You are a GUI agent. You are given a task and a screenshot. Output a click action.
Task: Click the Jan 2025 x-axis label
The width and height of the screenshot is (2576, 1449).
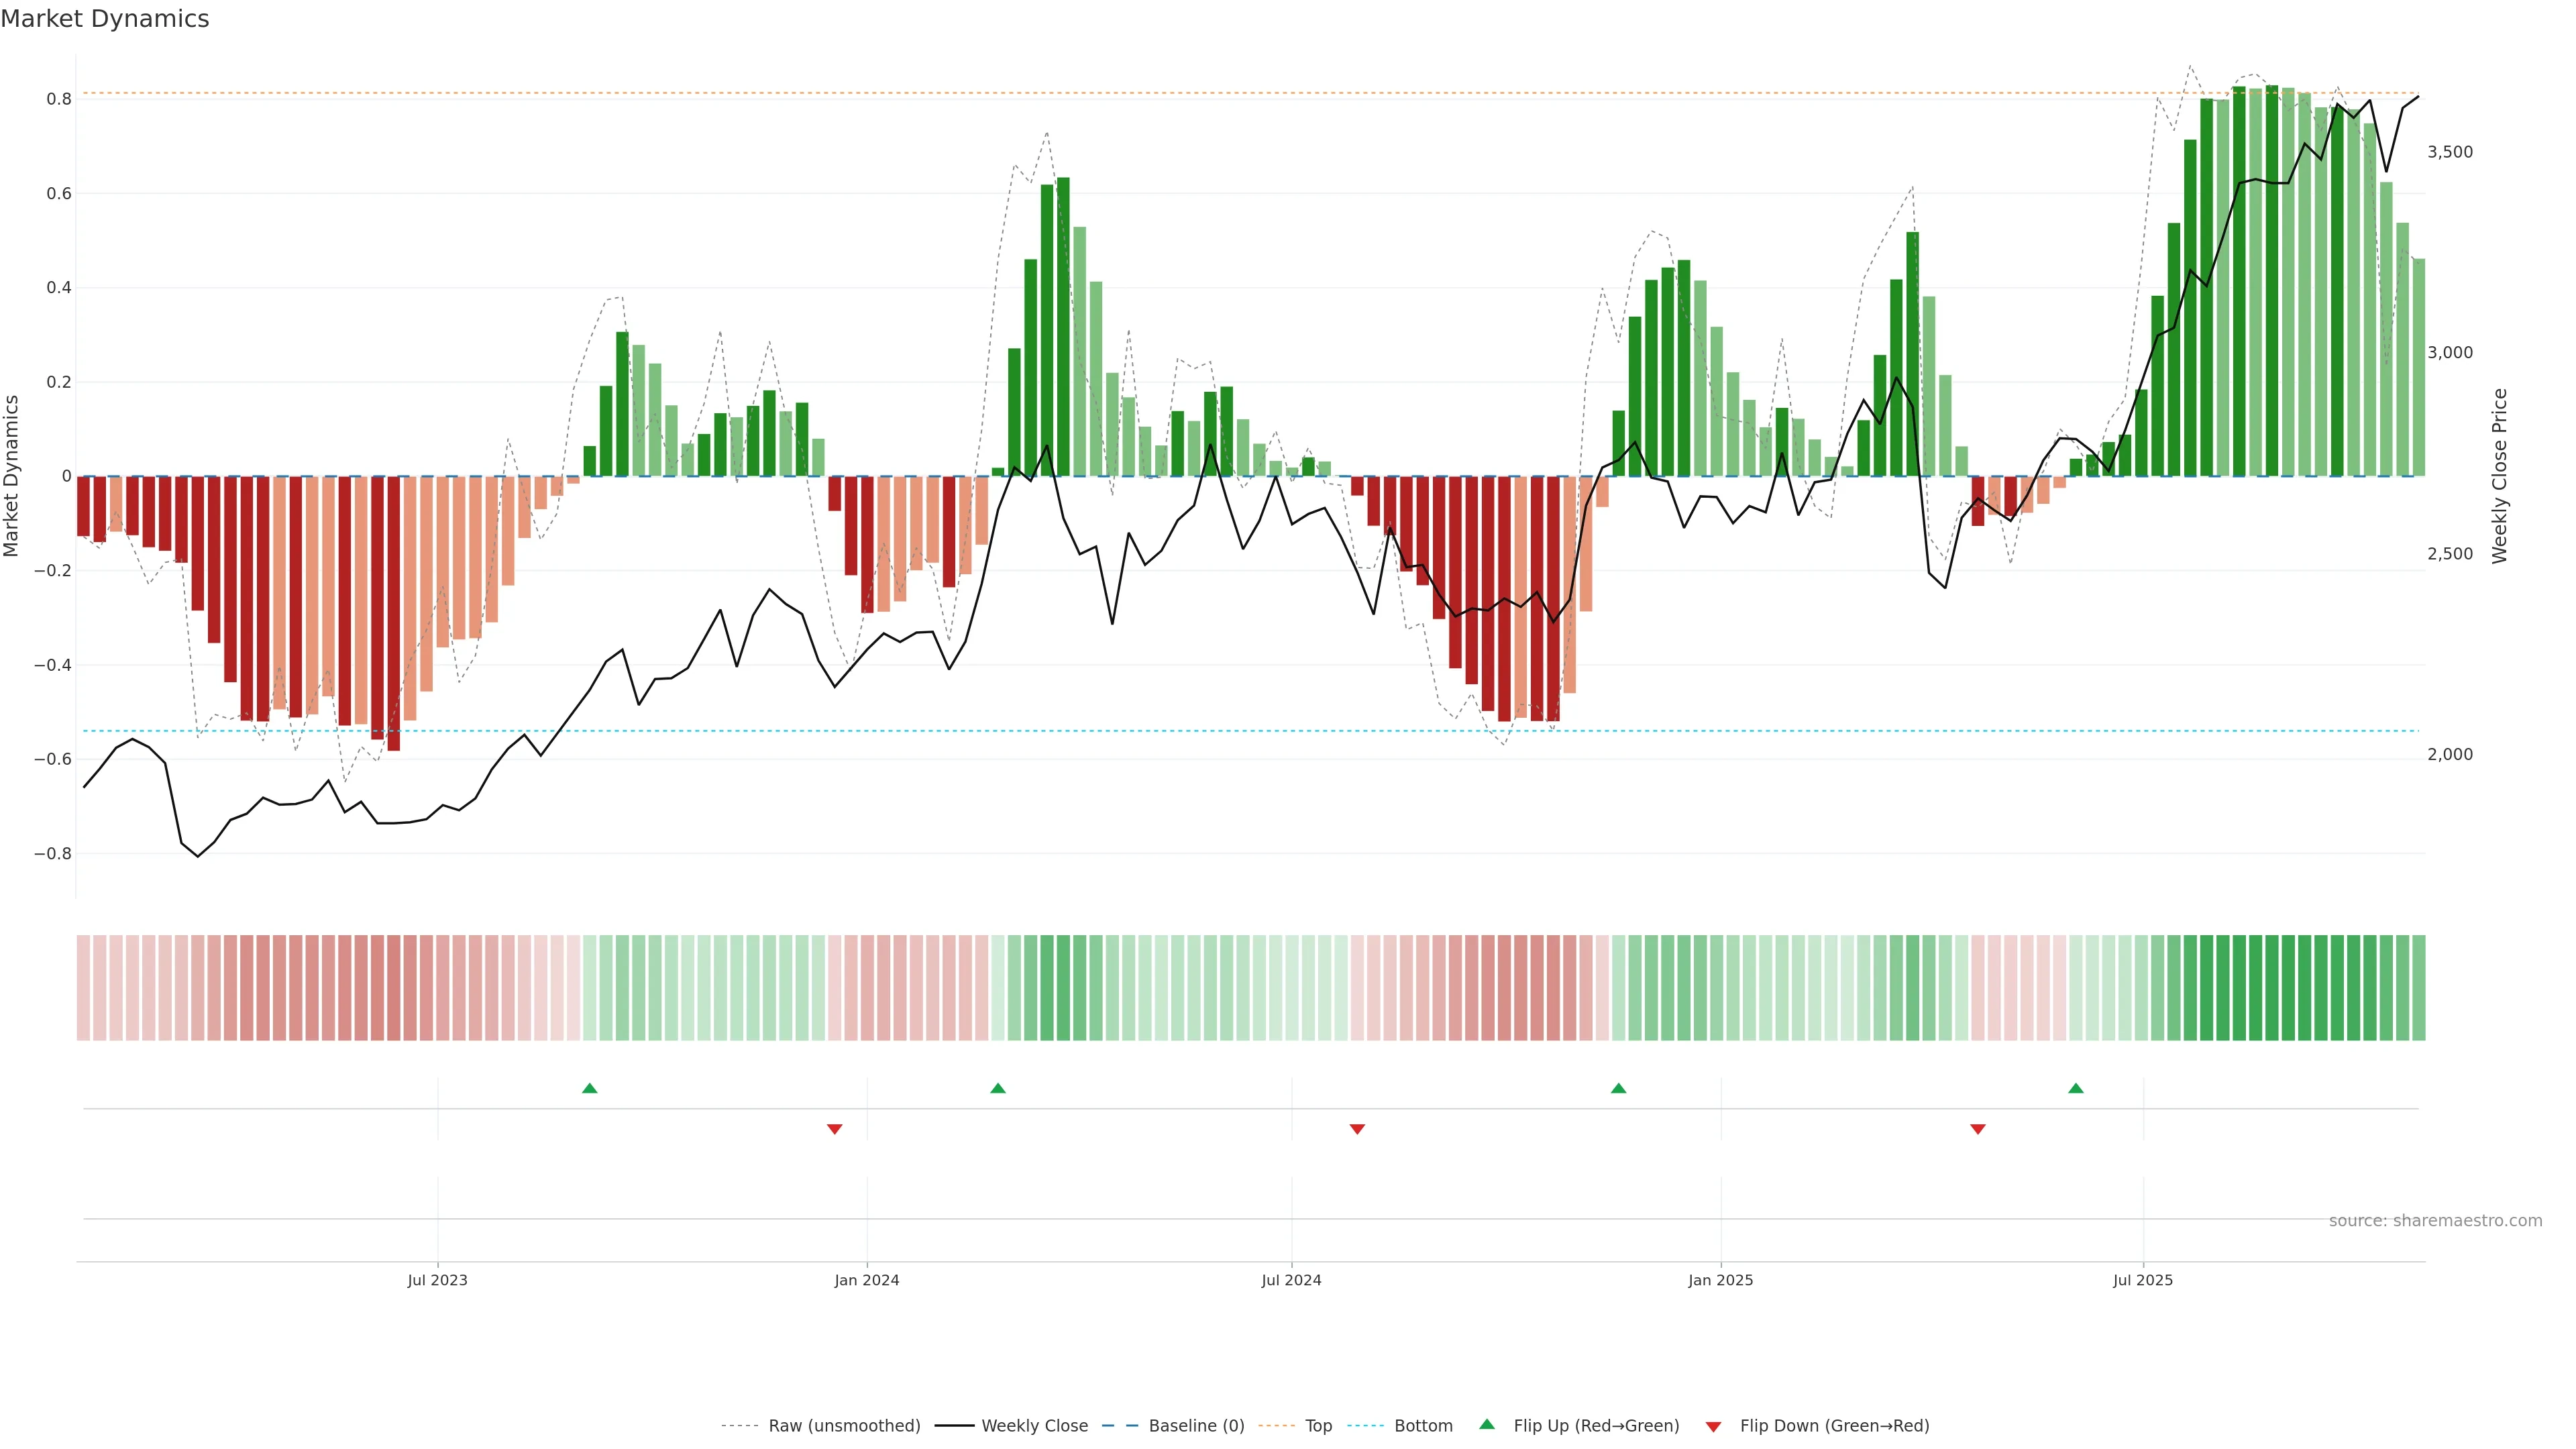click(x=1720, y=1280)
